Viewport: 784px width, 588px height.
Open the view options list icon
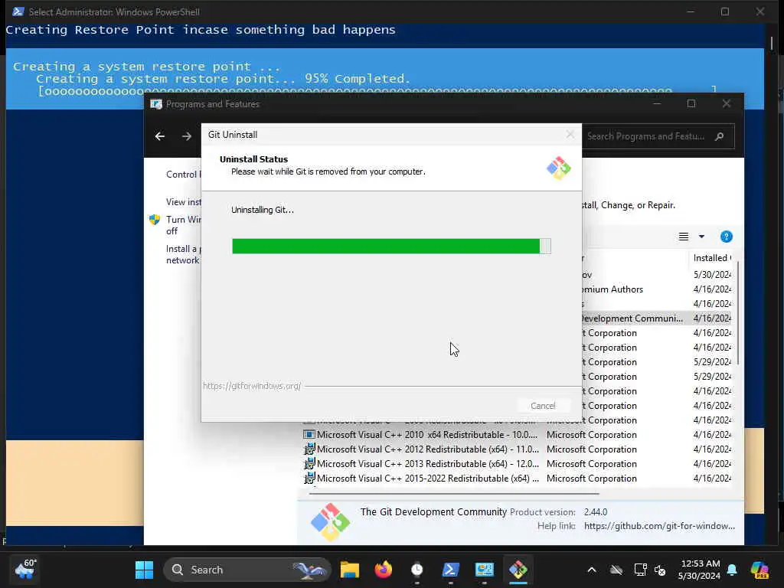684,237
